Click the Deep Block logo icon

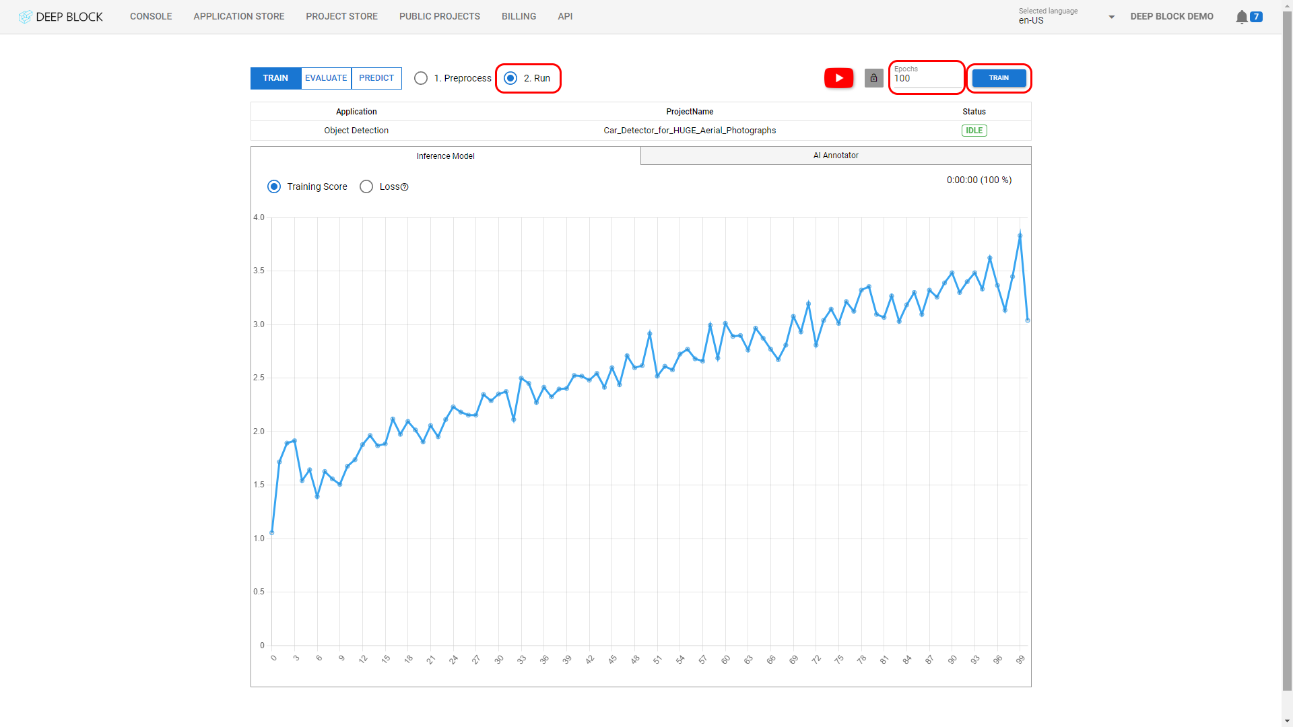pos(25,16)
